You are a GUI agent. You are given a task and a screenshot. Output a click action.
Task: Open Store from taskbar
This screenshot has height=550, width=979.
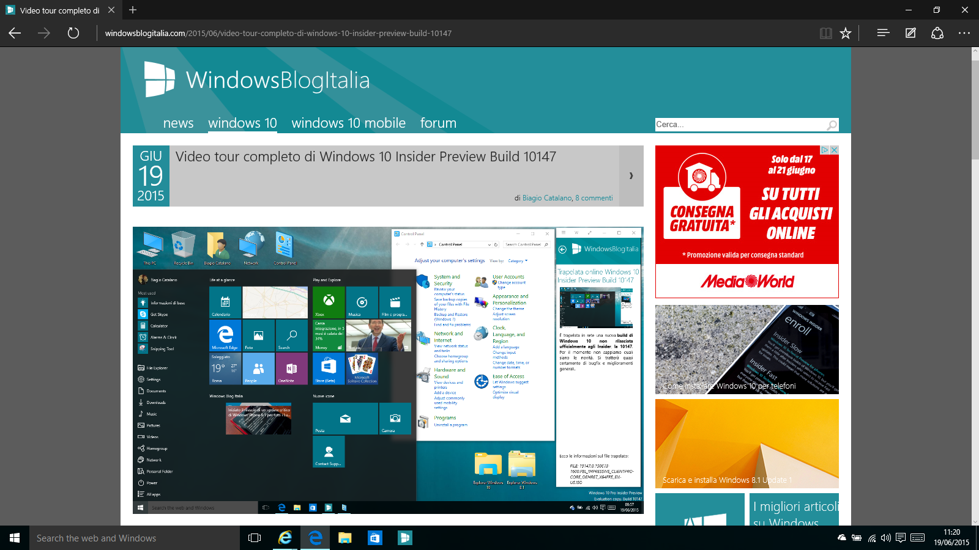374,538
